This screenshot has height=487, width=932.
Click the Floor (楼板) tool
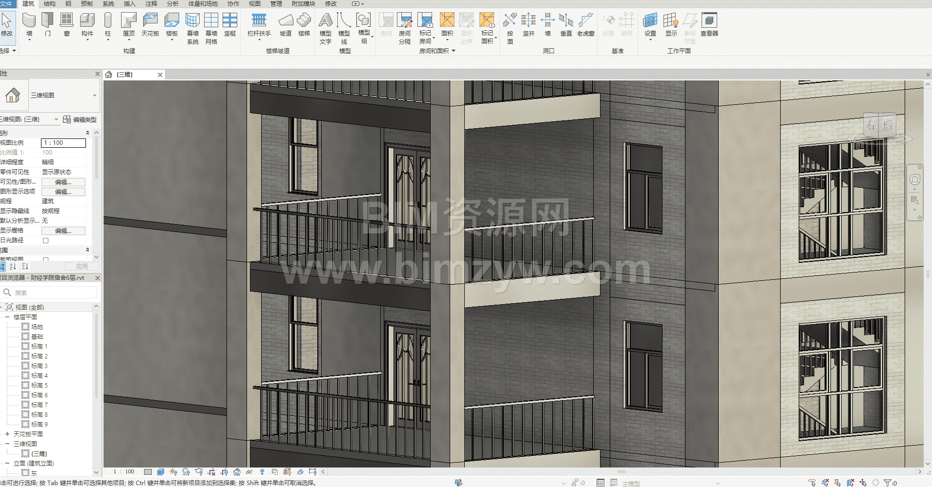pyautogui.click(x=172, y=25)
